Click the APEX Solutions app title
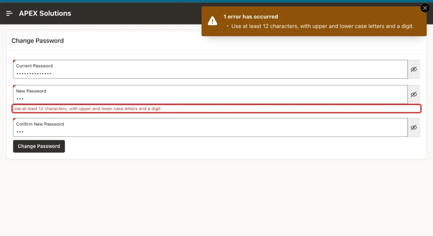 (x=45, y=13)
